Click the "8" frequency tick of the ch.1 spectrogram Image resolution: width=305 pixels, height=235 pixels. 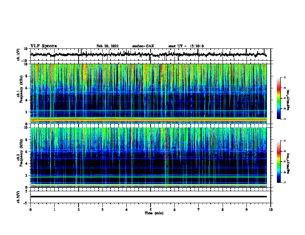pyautogui.click(x=27, y=76)
